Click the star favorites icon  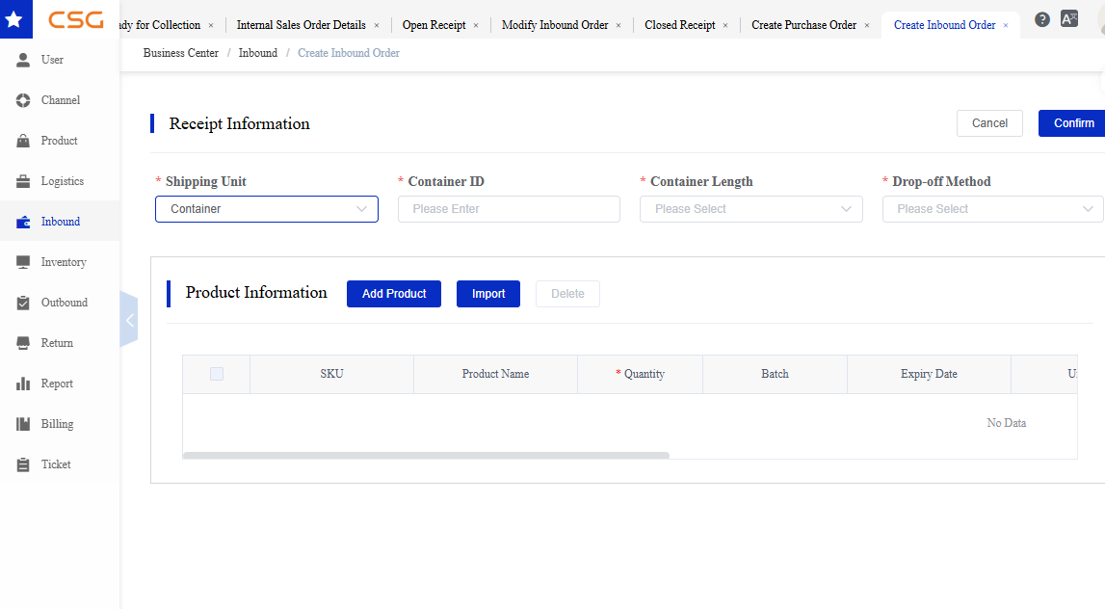[x=14, y=19]
